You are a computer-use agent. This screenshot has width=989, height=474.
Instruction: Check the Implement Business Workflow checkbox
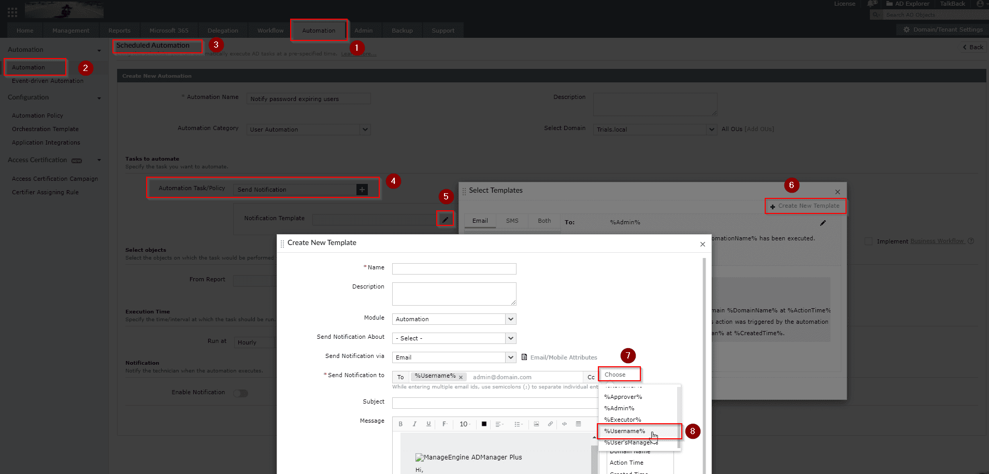(x=868, y=242)
